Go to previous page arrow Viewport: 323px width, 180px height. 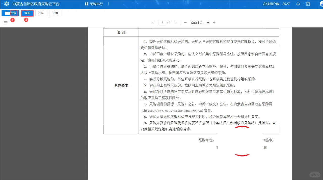tap(153, 23)
